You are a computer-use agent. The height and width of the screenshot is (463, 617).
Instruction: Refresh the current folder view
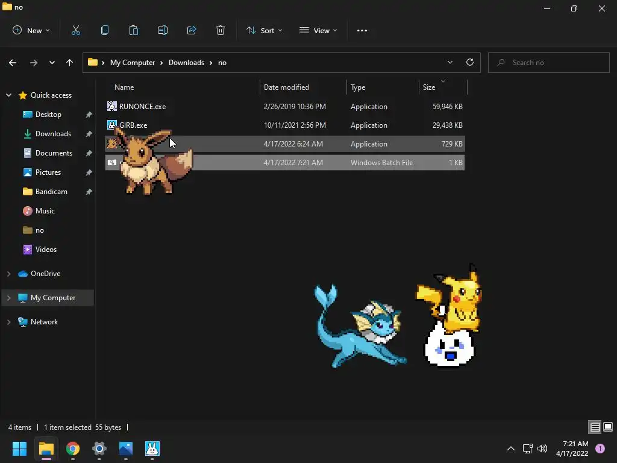pos(470,62)
